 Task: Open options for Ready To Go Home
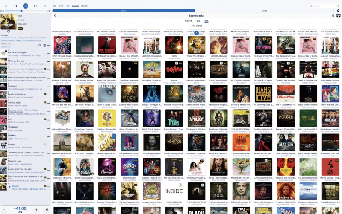pyautogui.click(x=48, y=95)
